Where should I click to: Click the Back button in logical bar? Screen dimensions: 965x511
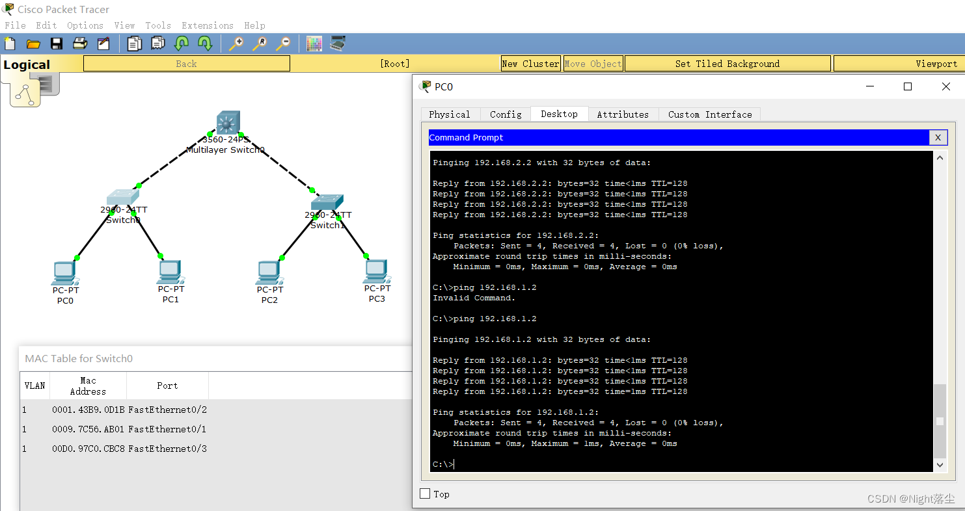[x=187, y=64]
